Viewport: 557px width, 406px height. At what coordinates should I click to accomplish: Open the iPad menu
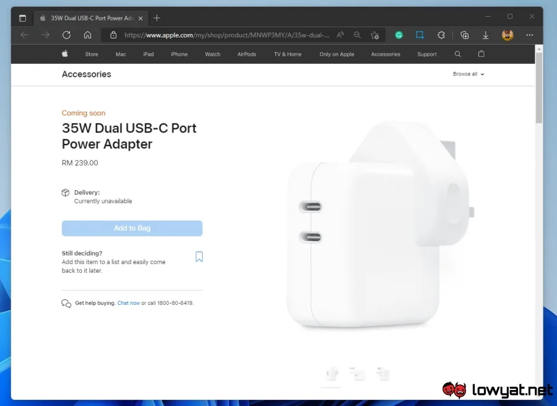point(149,54)
